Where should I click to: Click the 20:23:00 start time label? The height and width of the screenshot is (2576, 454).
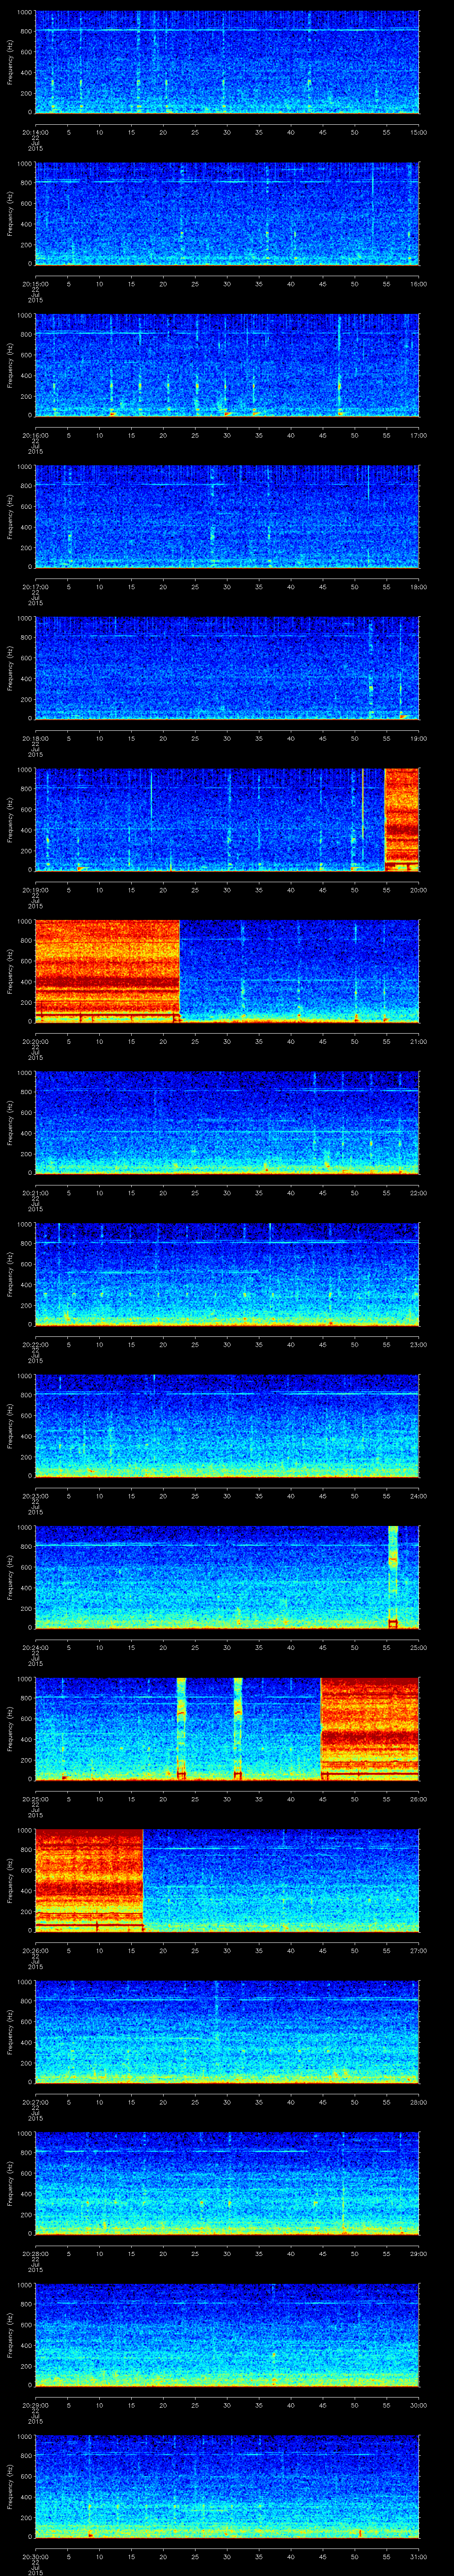(x=35, y=1495)
